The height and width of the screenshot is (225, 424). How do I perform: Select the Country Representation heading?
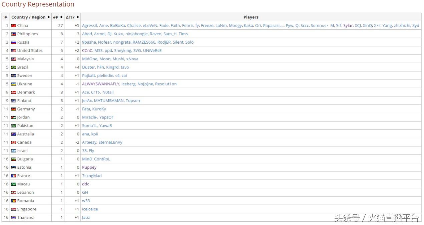(x=38, y=4)
